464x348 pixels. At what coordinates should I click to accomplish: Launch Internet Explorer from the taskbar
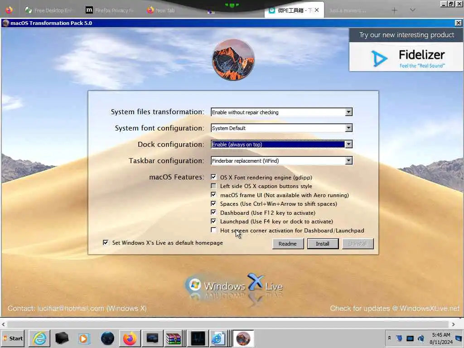(x=39, y=338)
